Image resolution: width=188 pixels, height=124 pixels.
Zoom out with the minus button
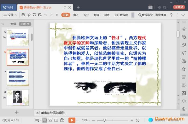click(93, 120)
